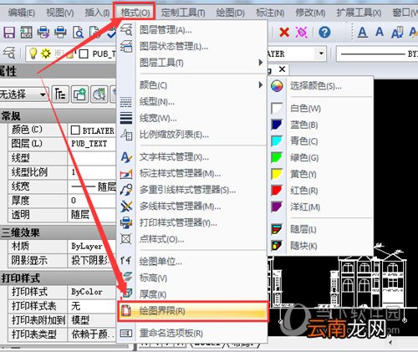Viewport: 418px width, 352px height.
Task: Open the Modify (修改) menu
Action: [x=310, y=13]
